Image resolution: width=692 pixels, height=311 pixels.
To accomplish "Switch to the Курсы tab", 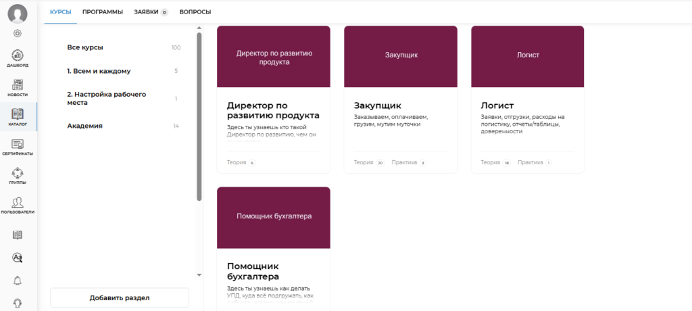I will click(60, 12).
